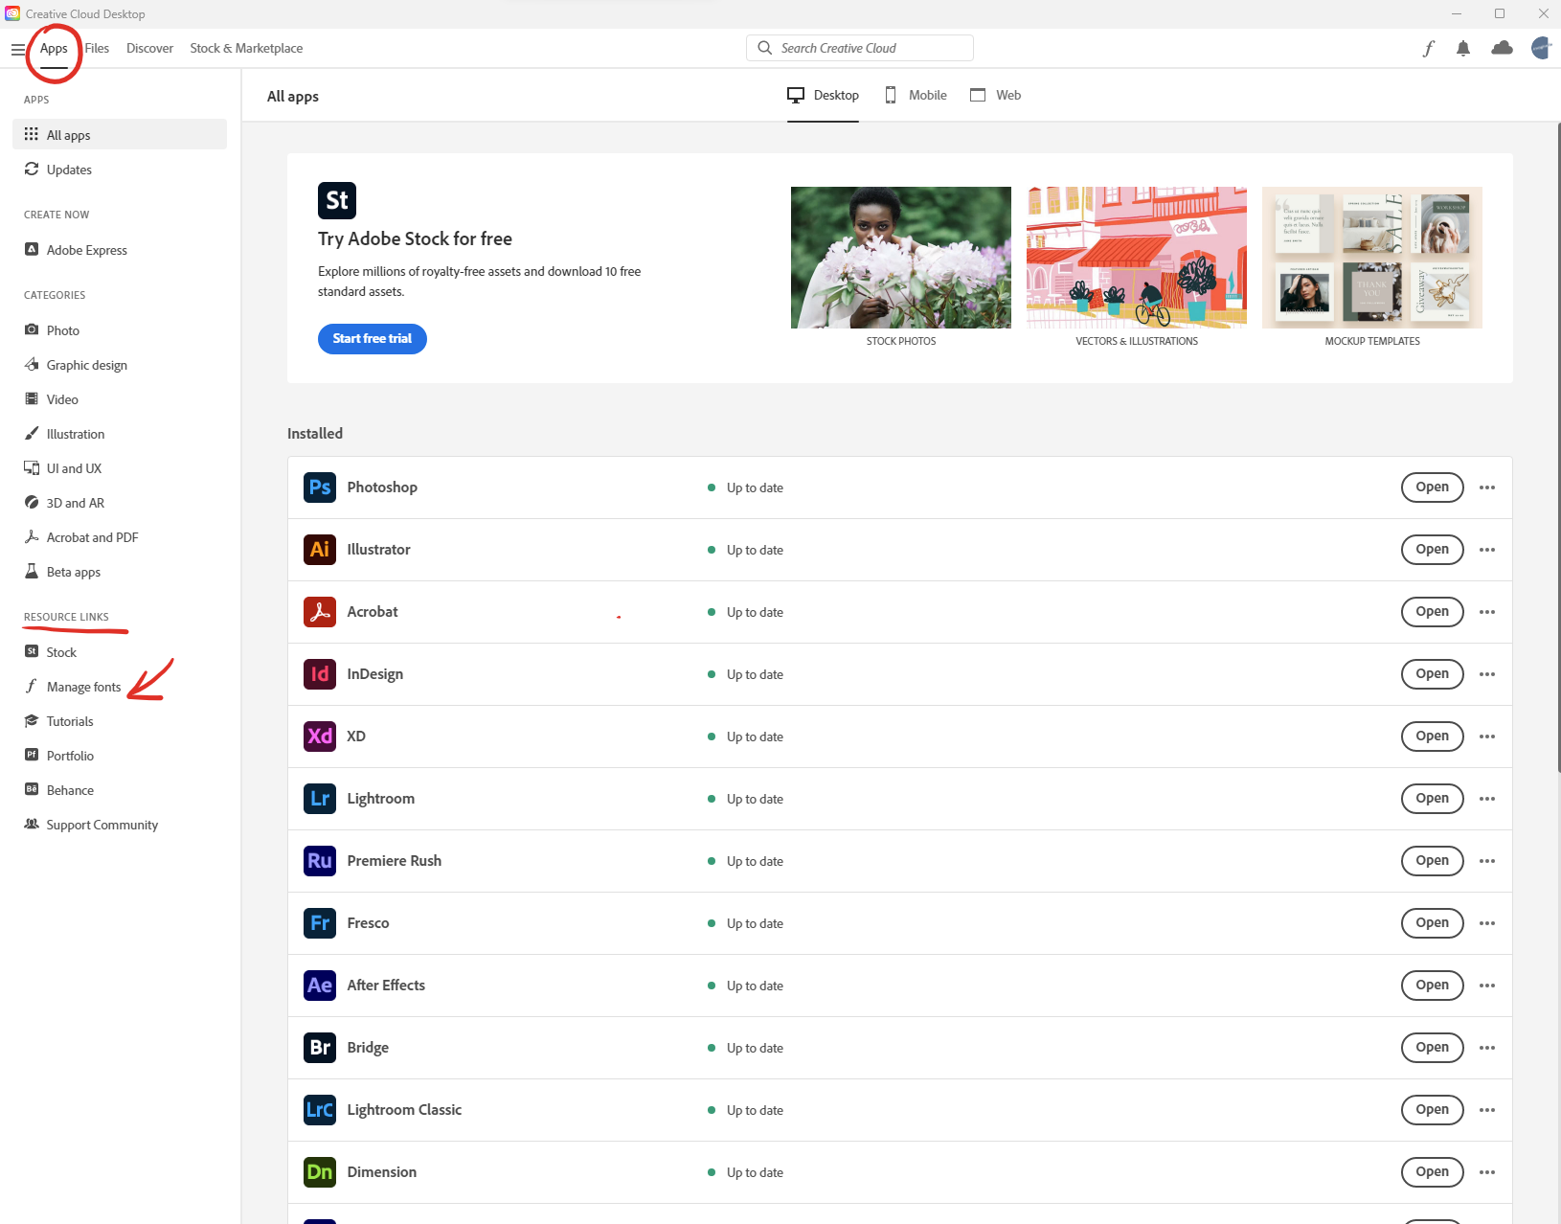1561x1224 pixels.
Task: Click the Illustrator app icon
Action: [320, 550]
